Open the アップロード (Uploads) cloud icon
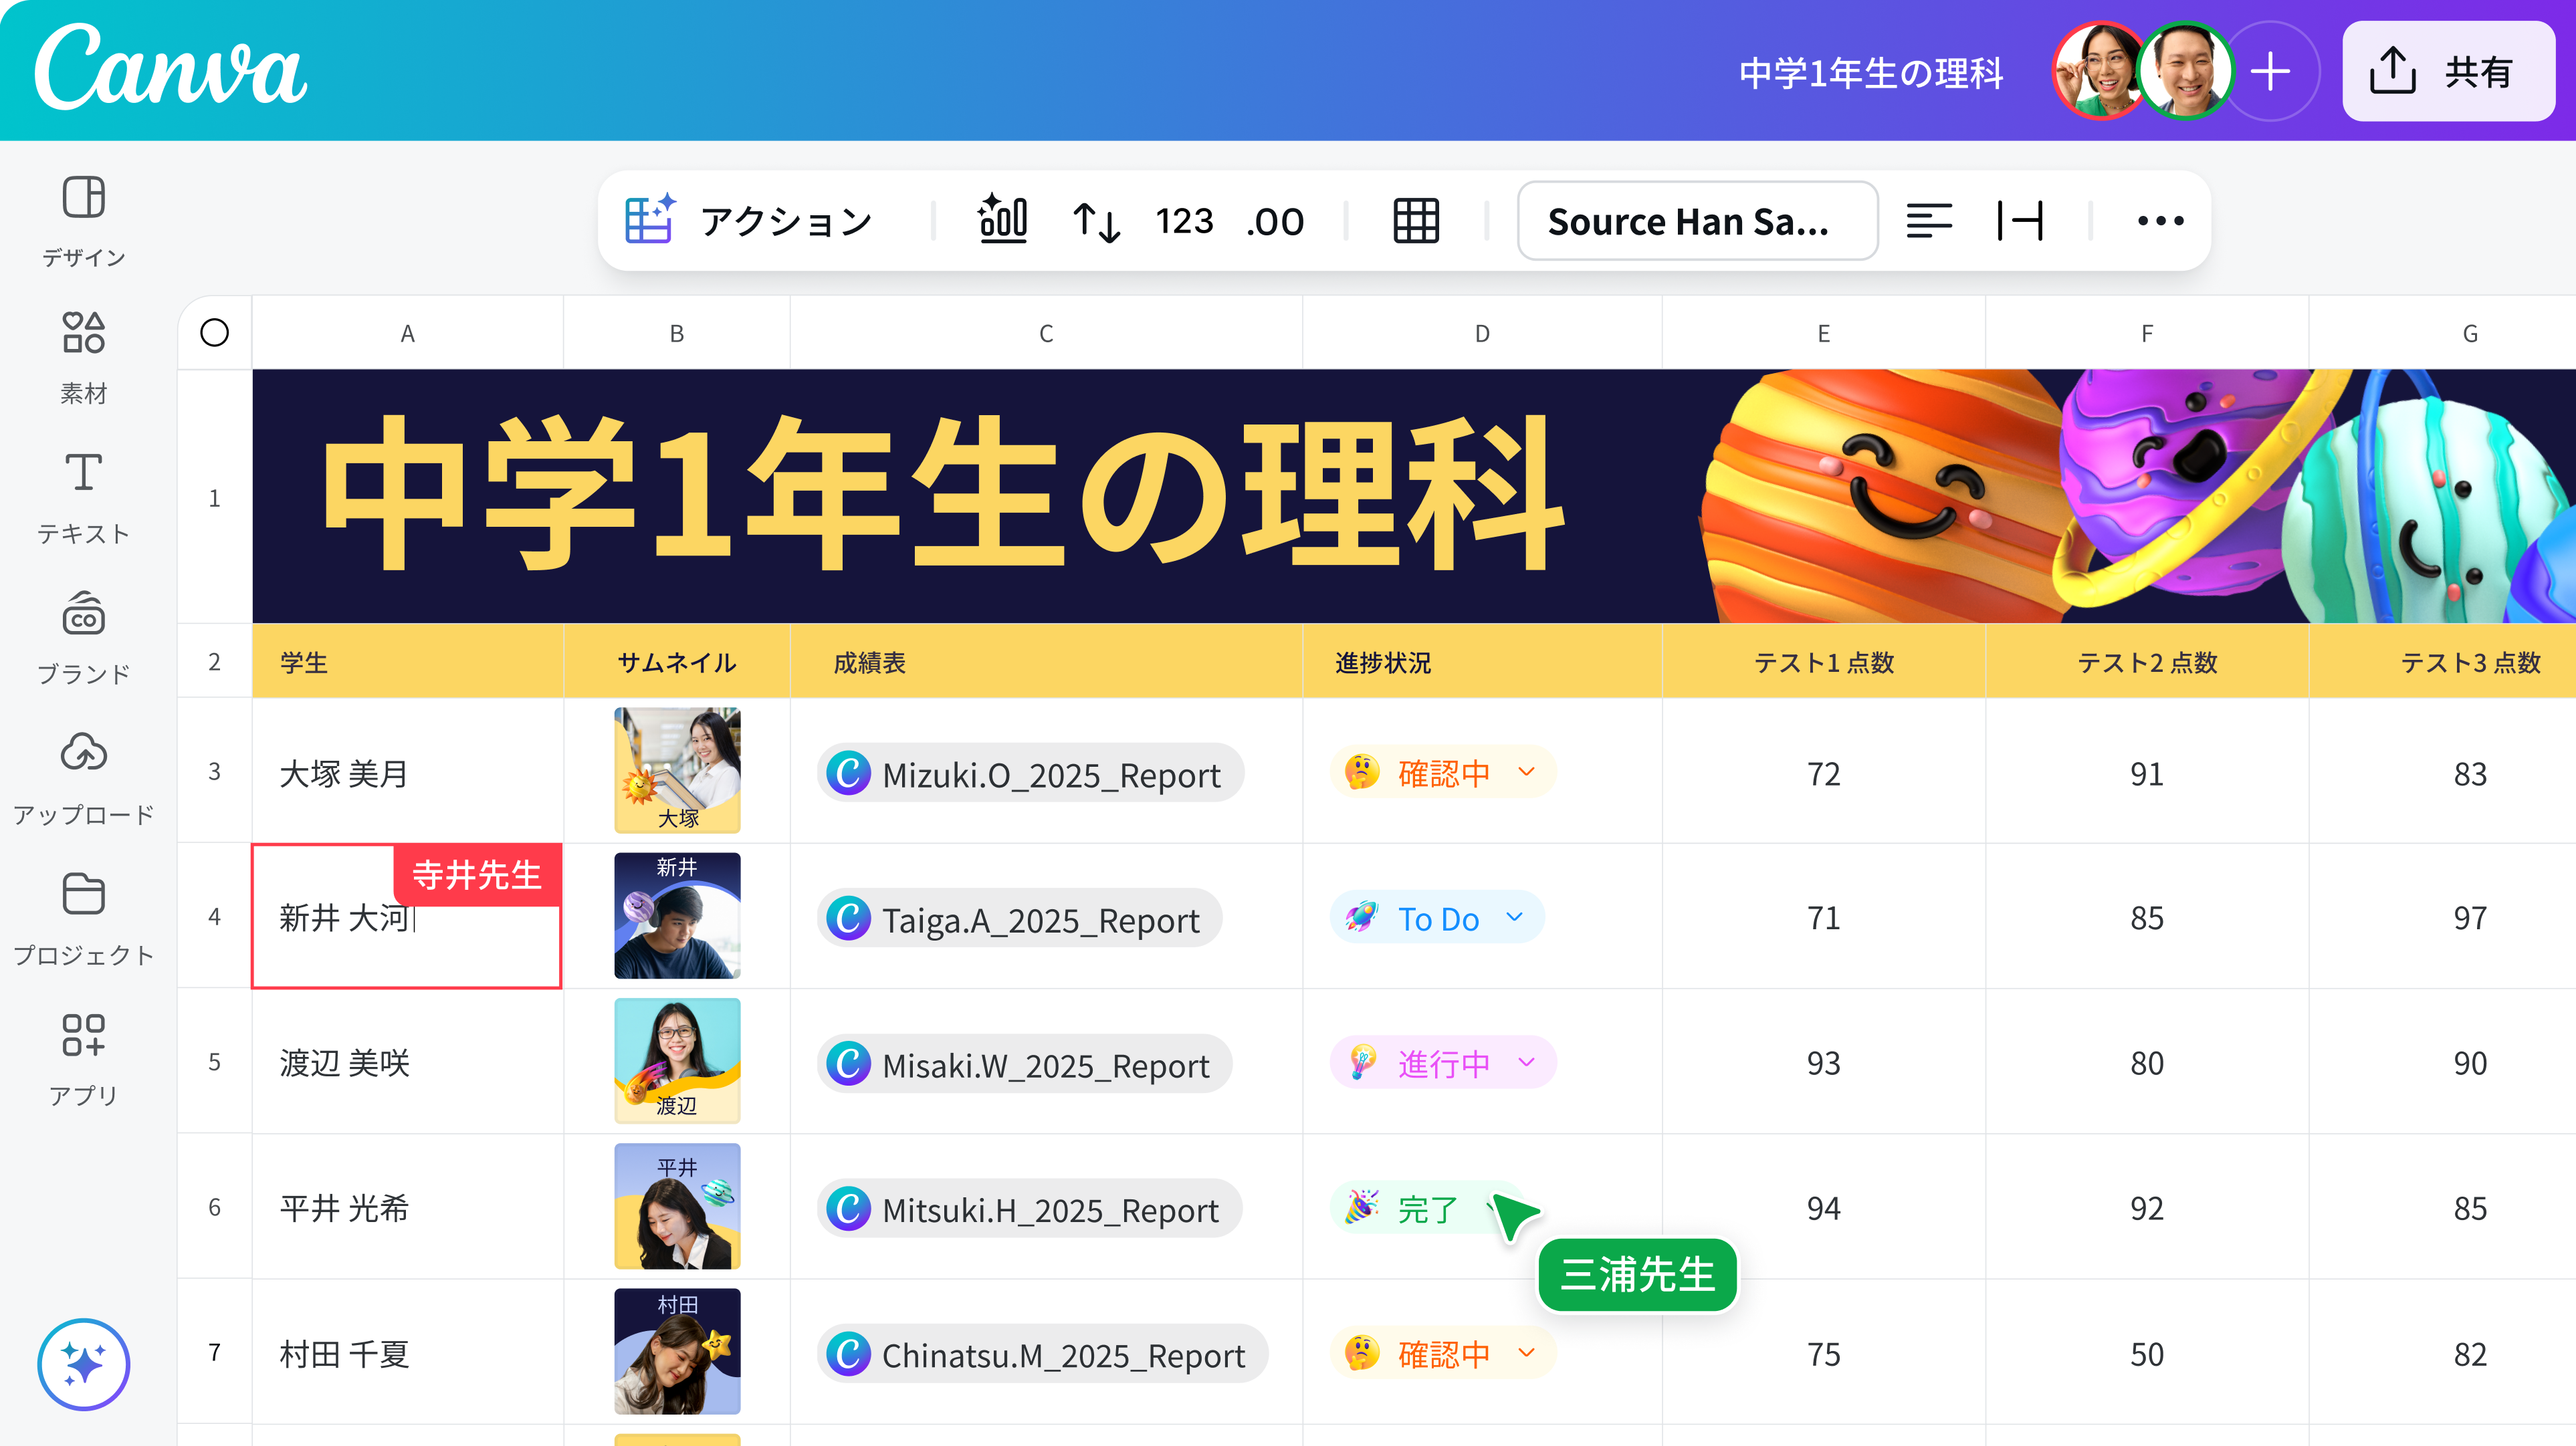 coord(83,752)
